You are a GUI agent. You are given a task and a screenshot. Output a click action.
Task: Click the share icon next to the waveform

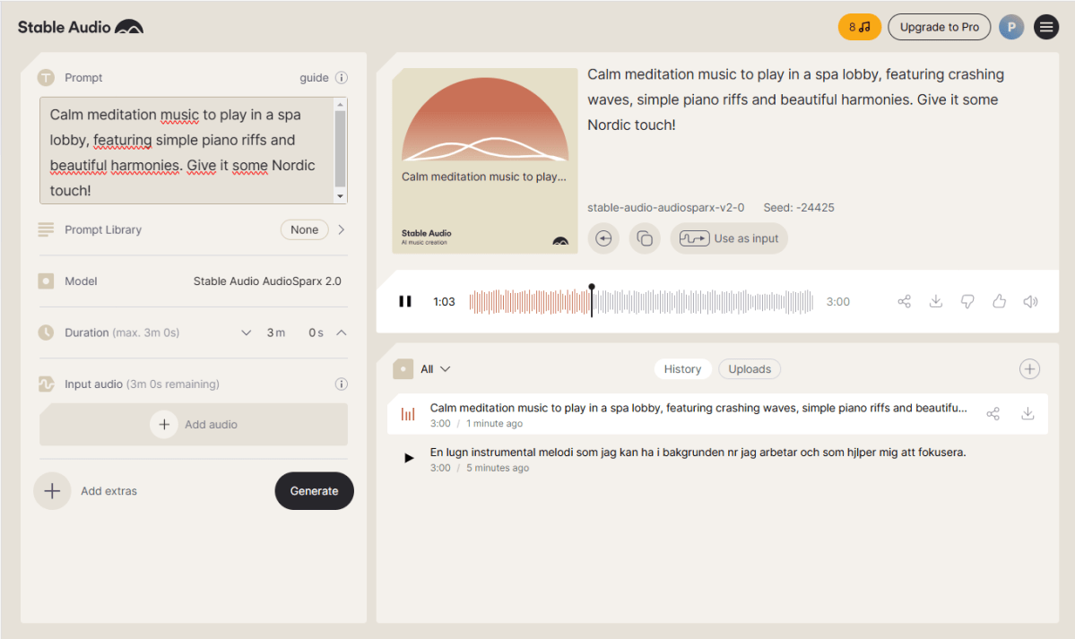pyautogui.click(x=904, y=301)
